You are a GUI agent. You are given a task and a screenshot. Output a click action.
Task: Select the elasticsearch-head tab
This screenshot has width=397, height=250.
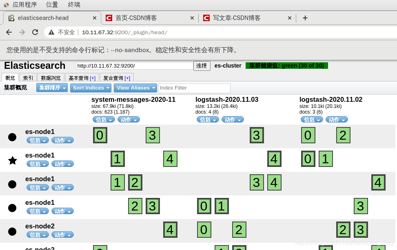coord(52,18)
